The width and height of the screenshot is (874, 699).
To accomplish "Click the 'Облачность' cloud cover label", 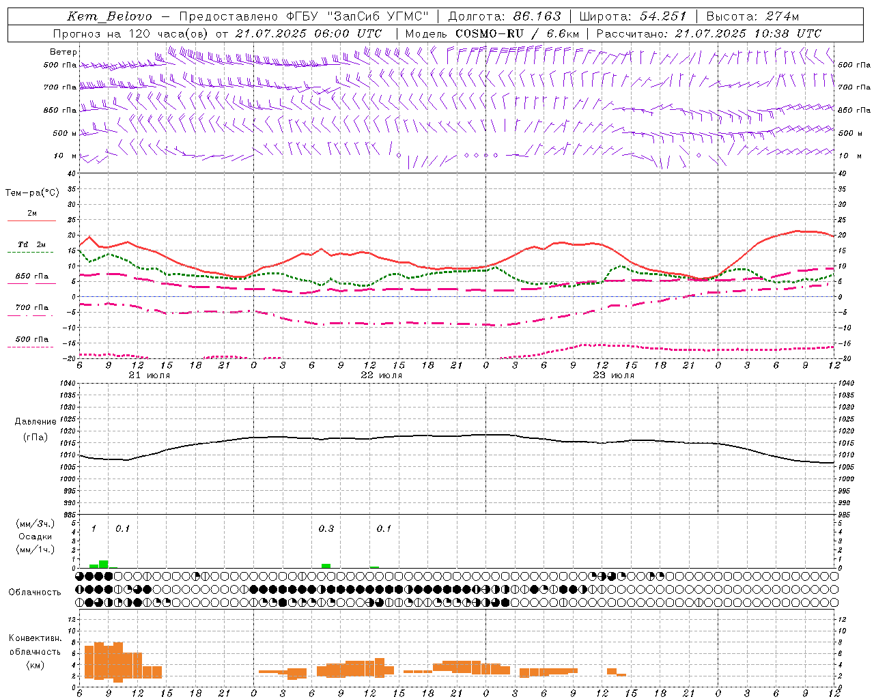I will point(35,592).
